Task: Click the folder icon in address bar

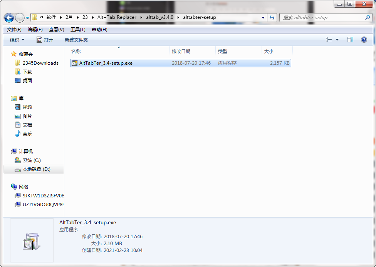Action: click(x=35, y=17)
